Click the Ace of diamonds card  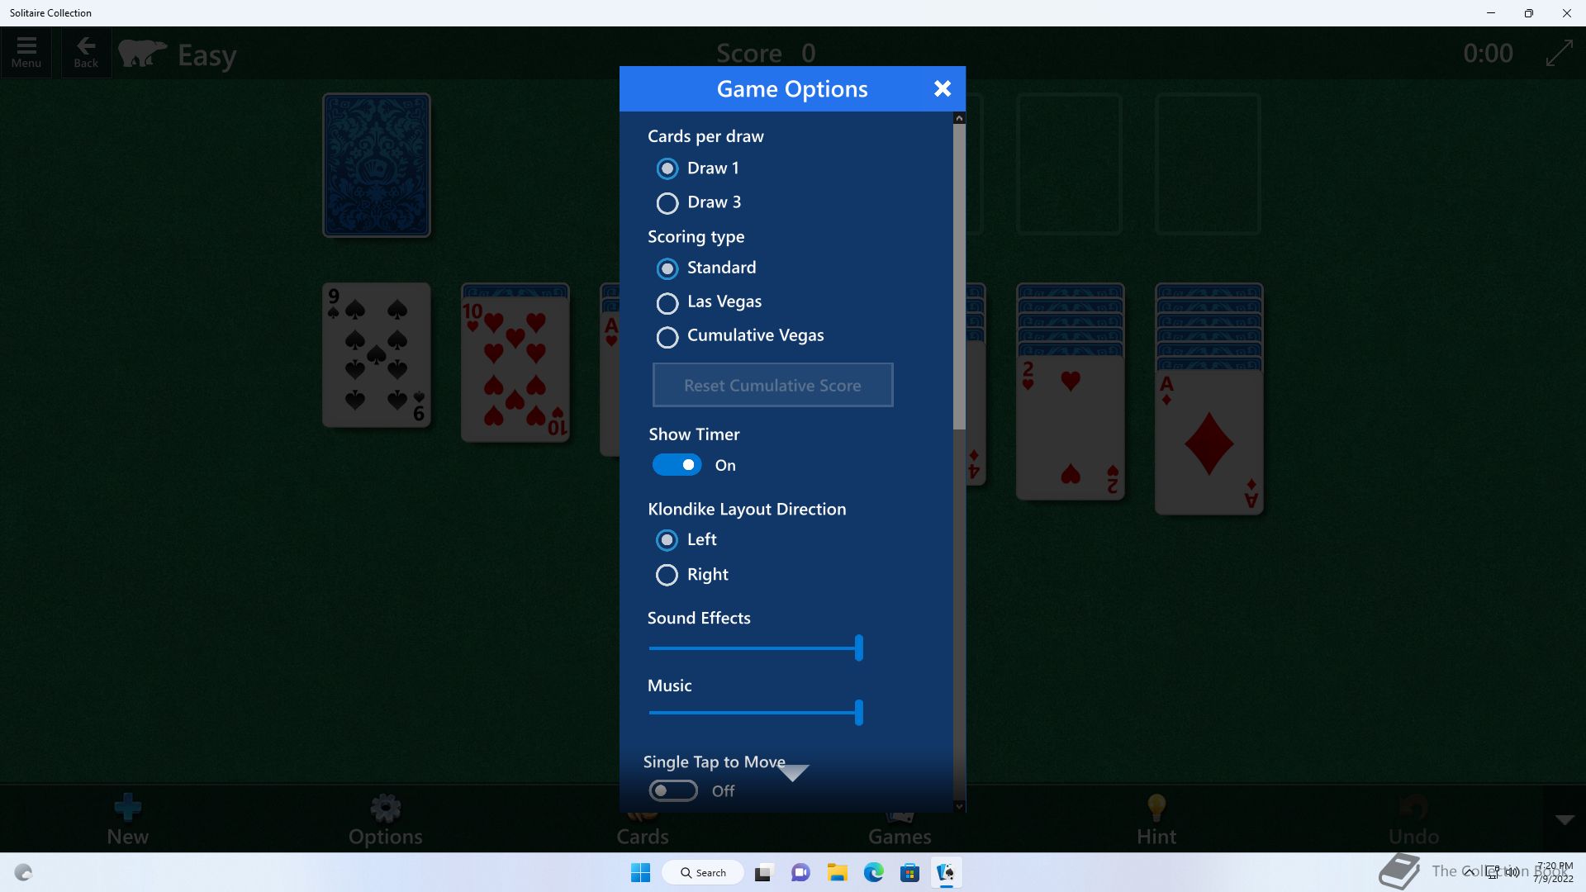[1209, 442]
